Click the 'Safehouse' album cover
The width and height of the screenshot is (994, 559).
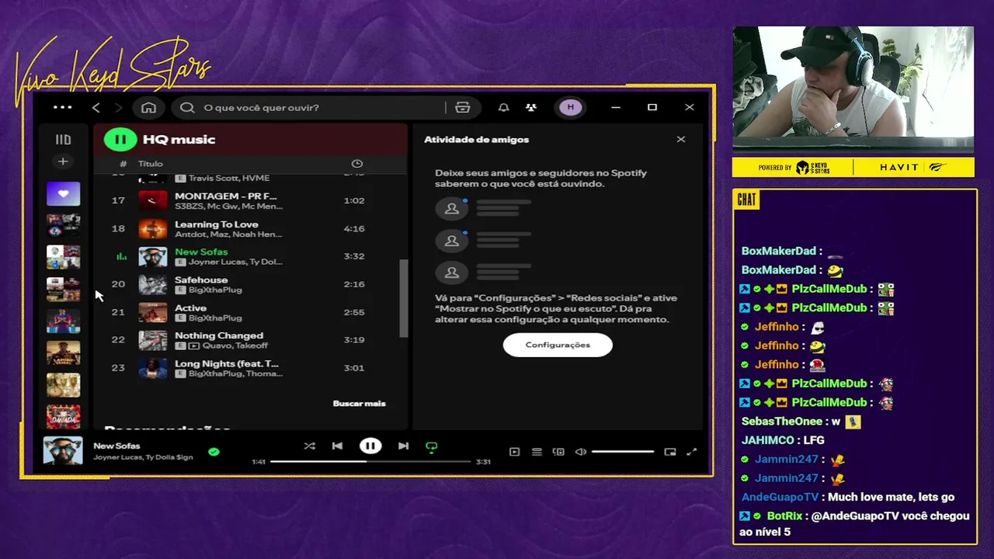coord(153,284)
